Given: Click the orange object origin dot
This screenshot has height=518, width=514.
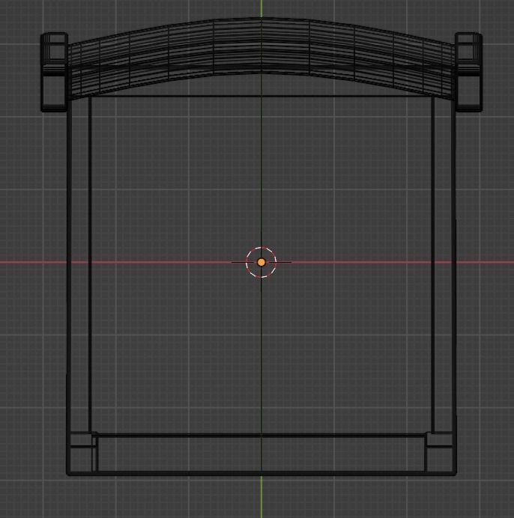Looking at the screenshot, I should point(261,262).
